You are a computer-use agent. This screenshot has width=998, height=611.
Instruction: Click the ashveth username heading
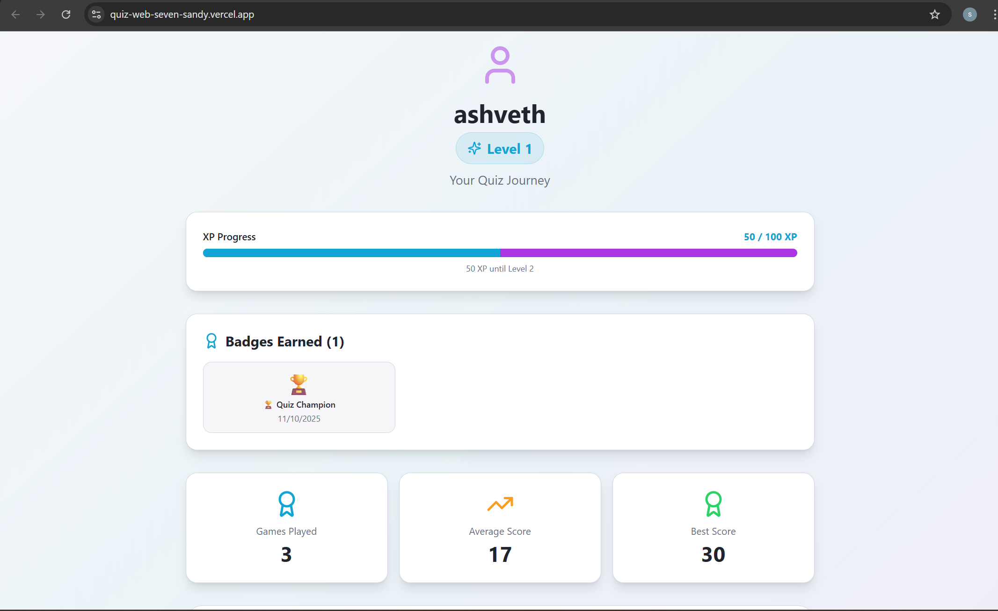pyautogui.click(x=500, y=115)
